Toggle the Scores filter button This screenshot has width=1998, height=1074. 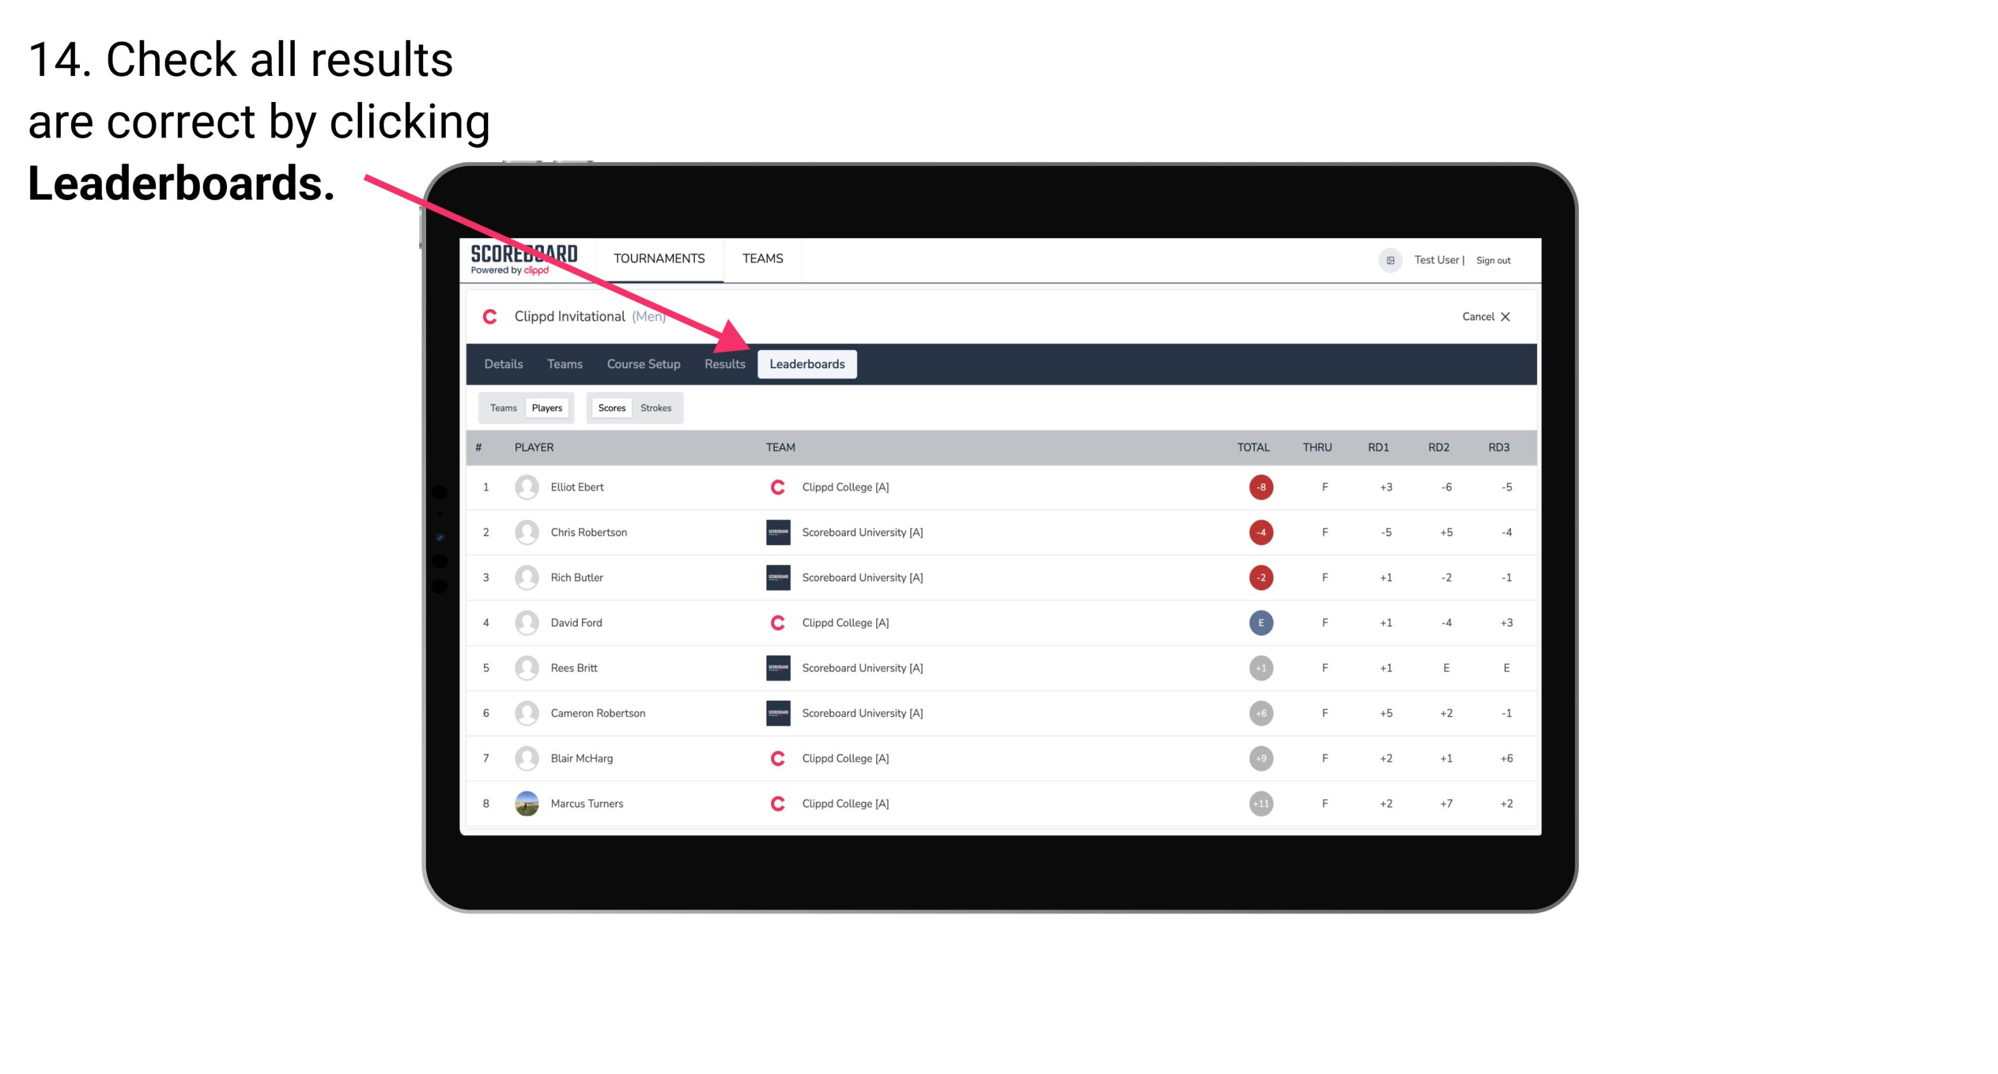(x=610, y=407)
